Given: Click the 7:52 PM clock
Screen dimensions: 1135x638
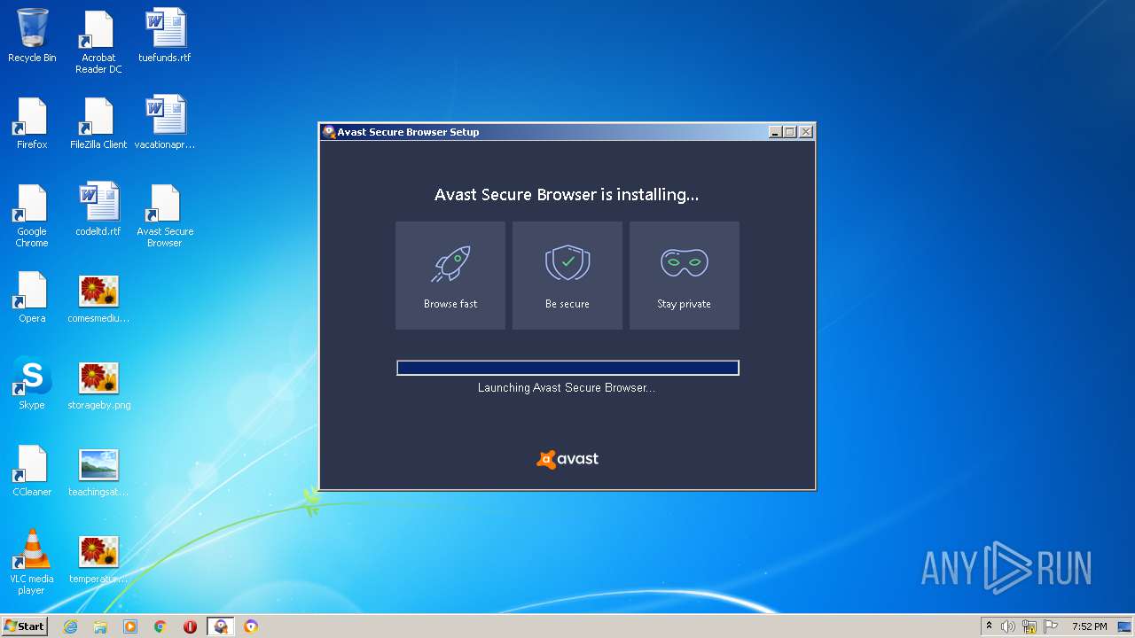Looking at the screenshot, I should tap(1089, 626).
